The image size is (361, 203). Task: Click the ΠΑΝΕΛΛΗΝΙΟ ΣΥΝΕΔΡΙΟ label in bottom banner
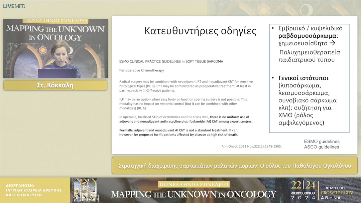click(194, 184)
